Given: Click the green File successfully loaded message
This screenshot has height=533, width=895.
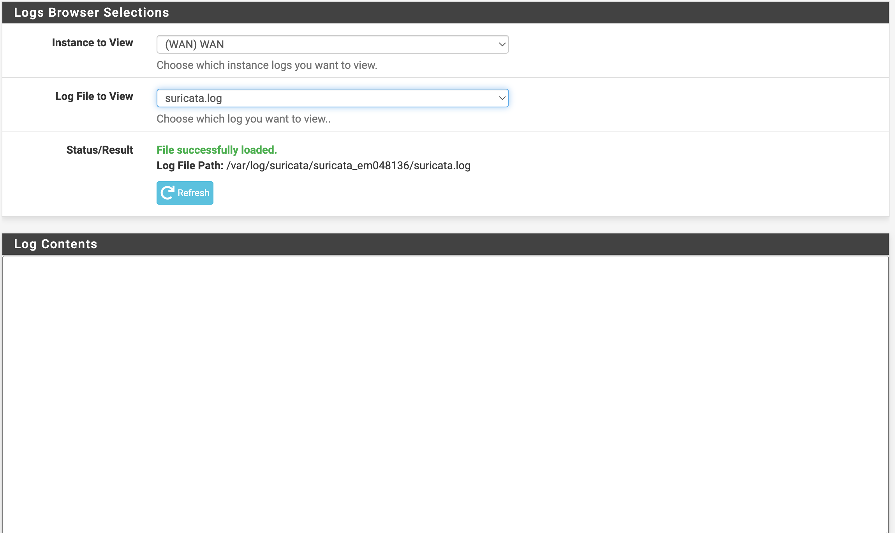Looking at the screenshot, I should [217, 150].
